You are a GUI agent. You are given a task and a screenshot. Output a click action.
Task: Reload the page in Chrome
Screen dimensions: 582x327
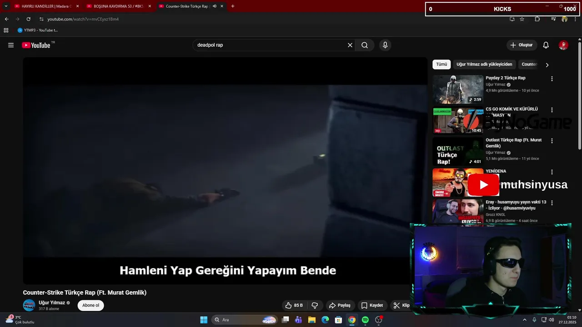[28, 19]
